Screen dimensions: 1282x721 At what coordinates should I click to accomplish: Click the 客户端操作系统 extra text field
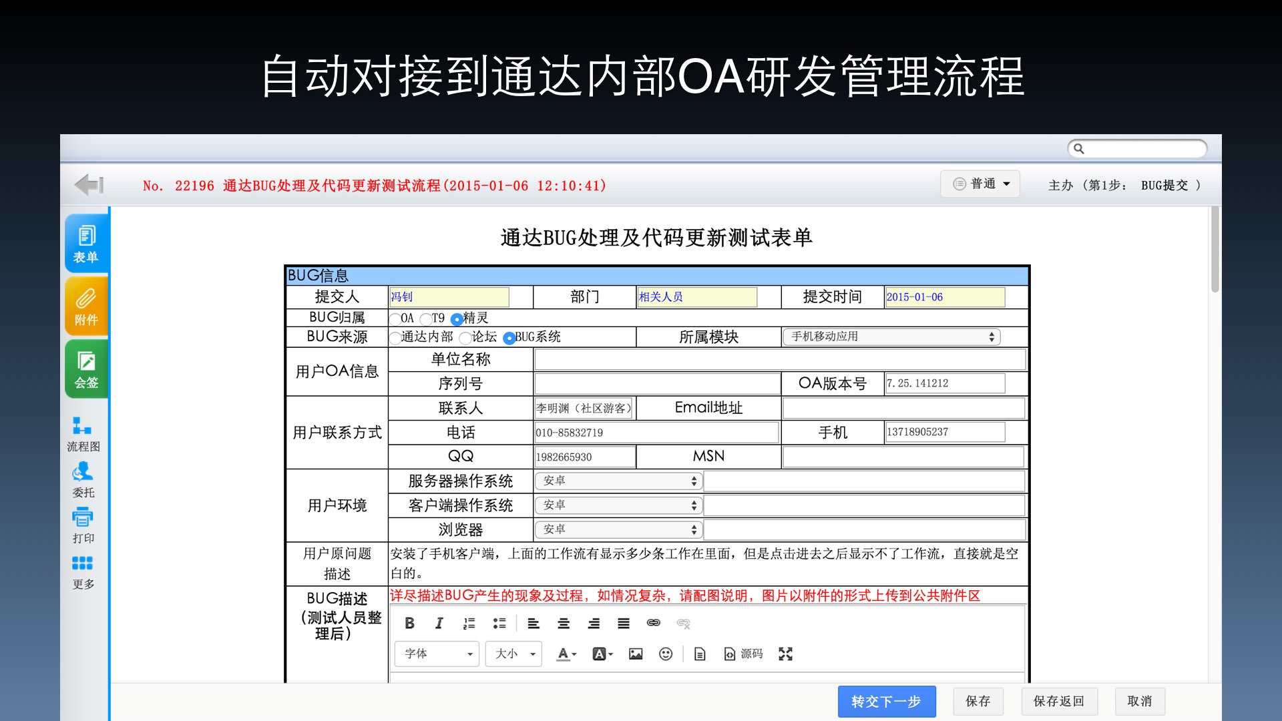[x=865, y=505]
